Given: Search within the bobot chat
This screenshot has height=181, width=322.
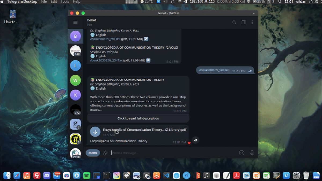Looking at the screenshot, I should click(234, 22).
